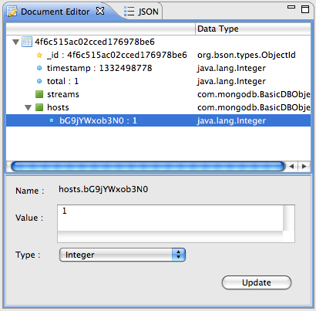The width and height of the screenshot is (316, 311).
Task: Open the Type dropdown showing Integer
Action: pos(123,255)
